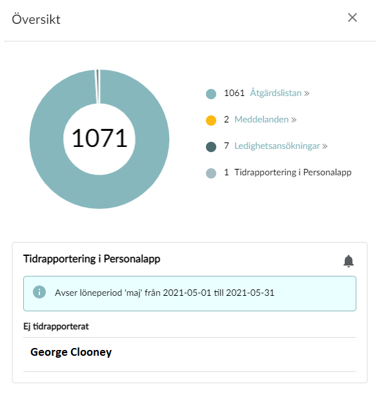Click the 1071 total in donut center
This screenshot has width=377, height=417.
tap(99, 138)
